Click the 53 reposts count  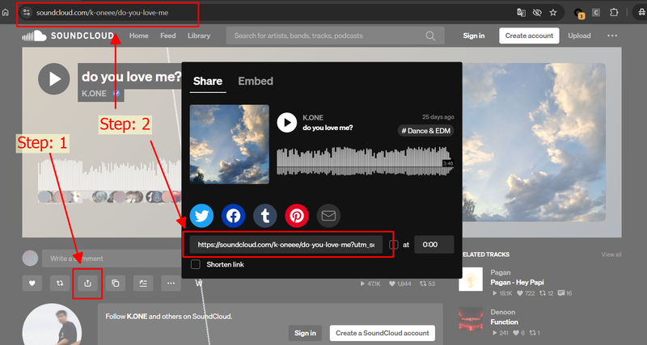click(428, 284)
